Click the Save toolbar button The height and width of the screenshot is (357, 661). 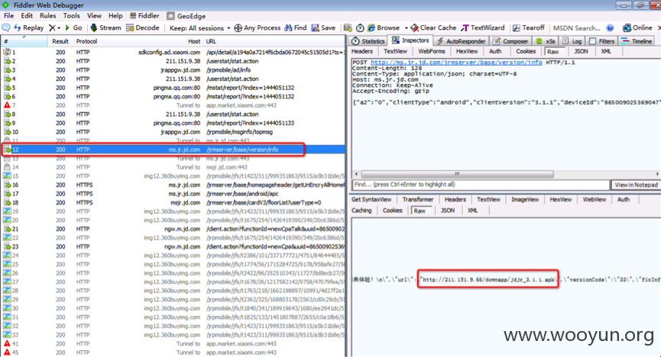pyautogui.click(x=323, y=27)
